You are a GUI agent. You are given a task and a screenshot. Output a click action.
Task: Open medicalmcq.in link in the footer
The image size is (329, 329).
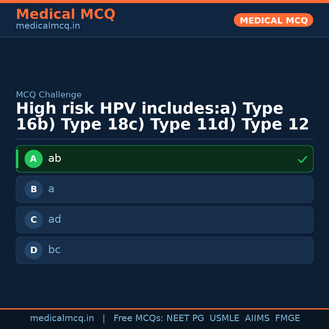tap(62, 318)
